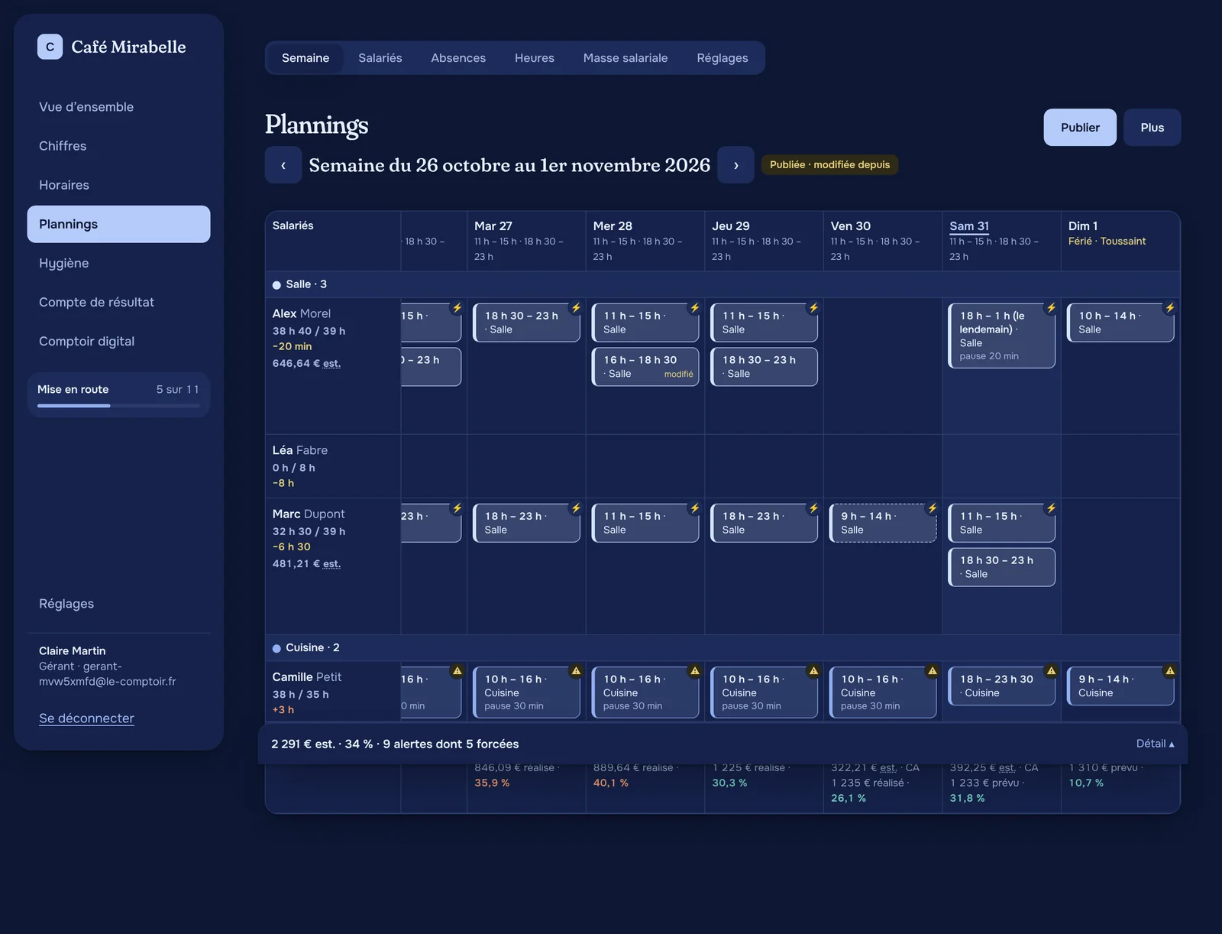Open Réglages at sidebar bottom
1222x934 pixels.
tap(118, 604)
